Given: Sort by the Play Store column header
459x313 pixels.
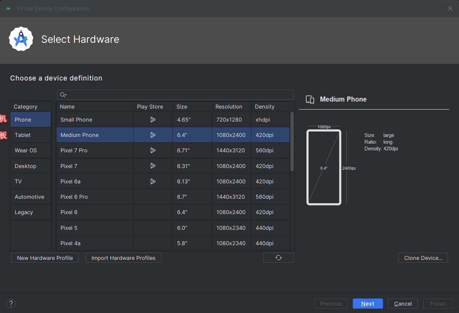Looking at the screenshot, I should 153,107.
